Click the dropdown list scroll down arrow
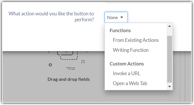The height and width of the screenshot is (105, 194). coord(169,87)
